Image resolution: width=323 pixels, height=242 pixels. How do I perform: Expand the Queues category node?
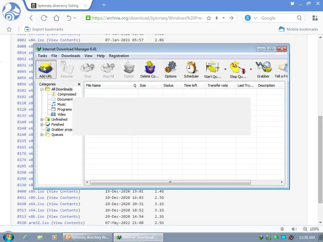[42, 135]
